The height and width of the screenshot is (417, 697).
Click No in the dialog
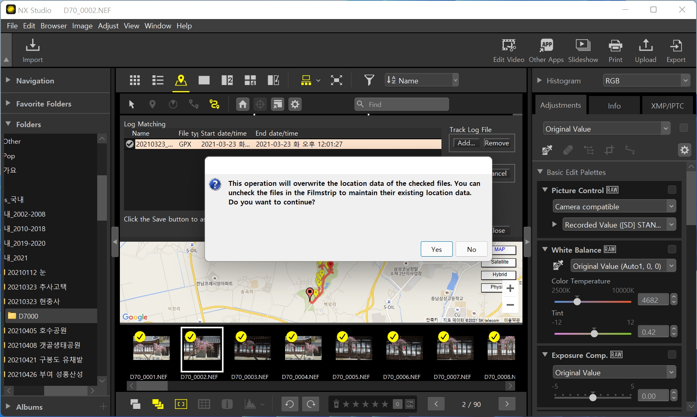(x=471, y=249)
